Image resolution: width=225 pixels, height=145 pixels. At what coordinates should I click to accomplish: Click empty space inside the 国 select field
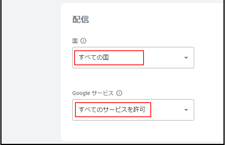click(164, 58)
